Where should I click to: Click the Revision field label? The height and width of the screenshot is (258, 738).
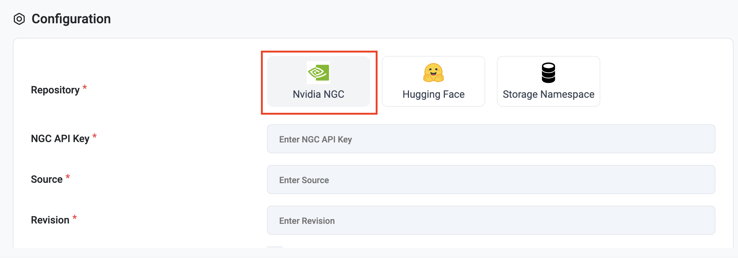(x=50, y=220)
